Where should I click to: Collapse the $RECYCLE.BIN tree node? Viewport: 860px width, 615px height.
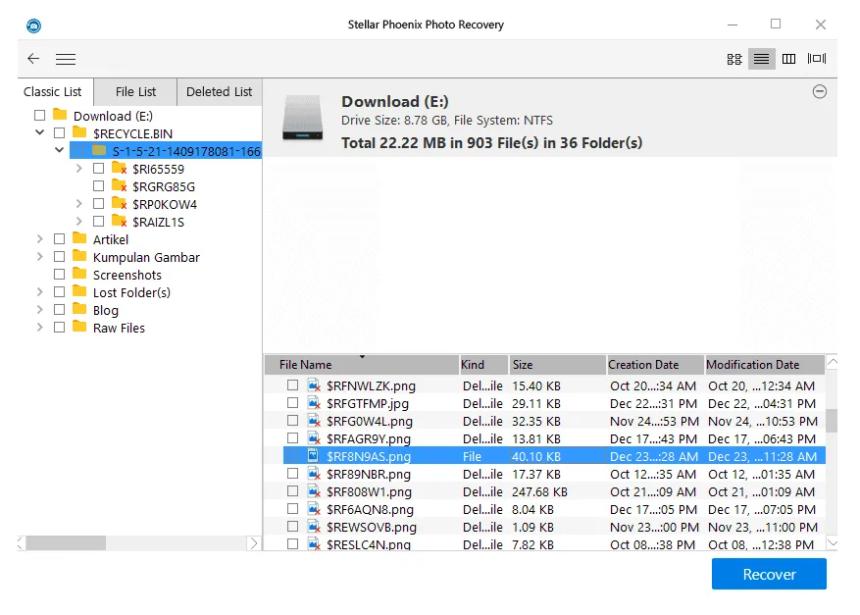pos(39,132)
